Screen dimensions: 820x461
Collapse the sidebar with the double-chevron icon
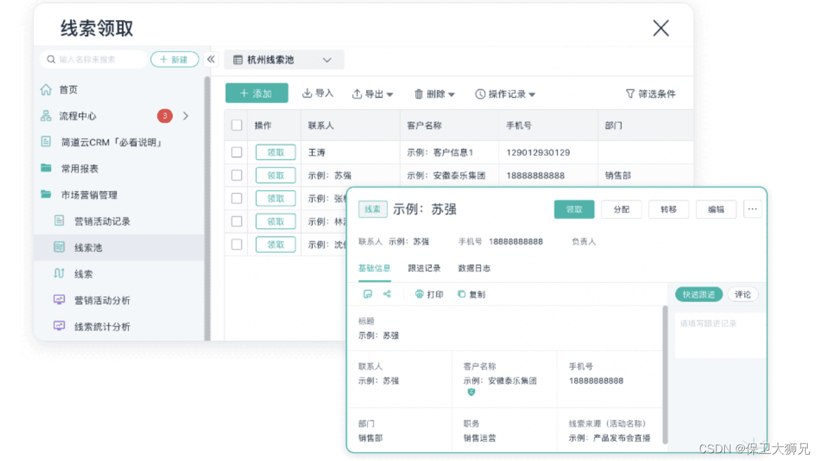coord(211,59)
